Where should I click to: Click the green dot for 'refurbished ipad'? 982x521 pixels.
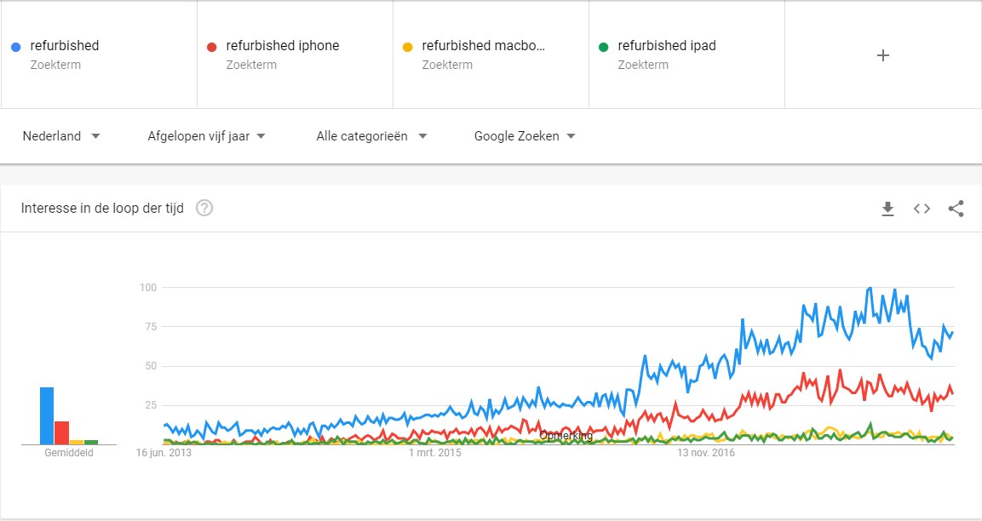(x=604, y=46)
